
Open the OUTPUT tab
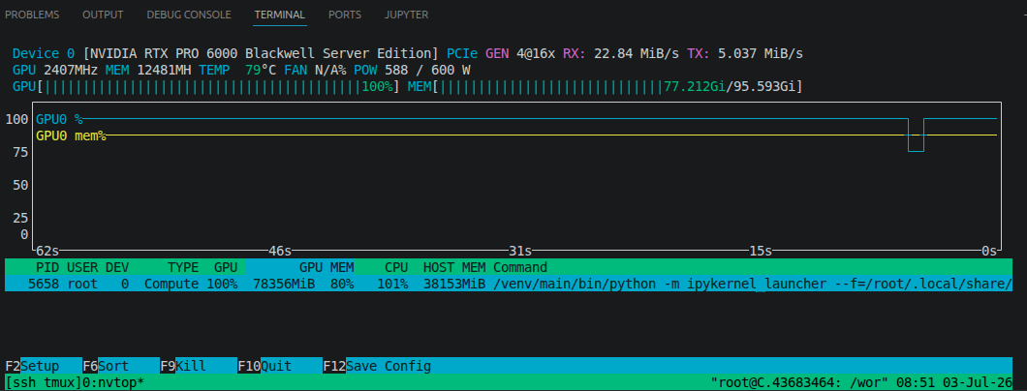[103, 15]
